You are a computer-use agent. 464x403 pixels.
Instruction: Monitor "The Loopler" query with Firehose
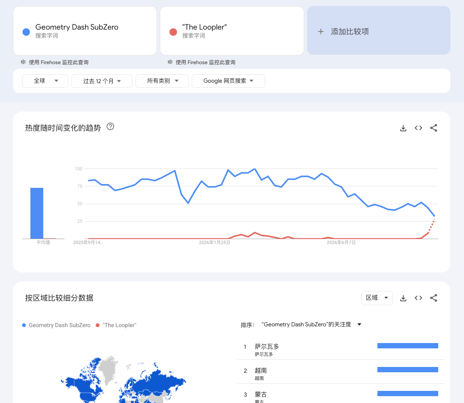(202, 62)
